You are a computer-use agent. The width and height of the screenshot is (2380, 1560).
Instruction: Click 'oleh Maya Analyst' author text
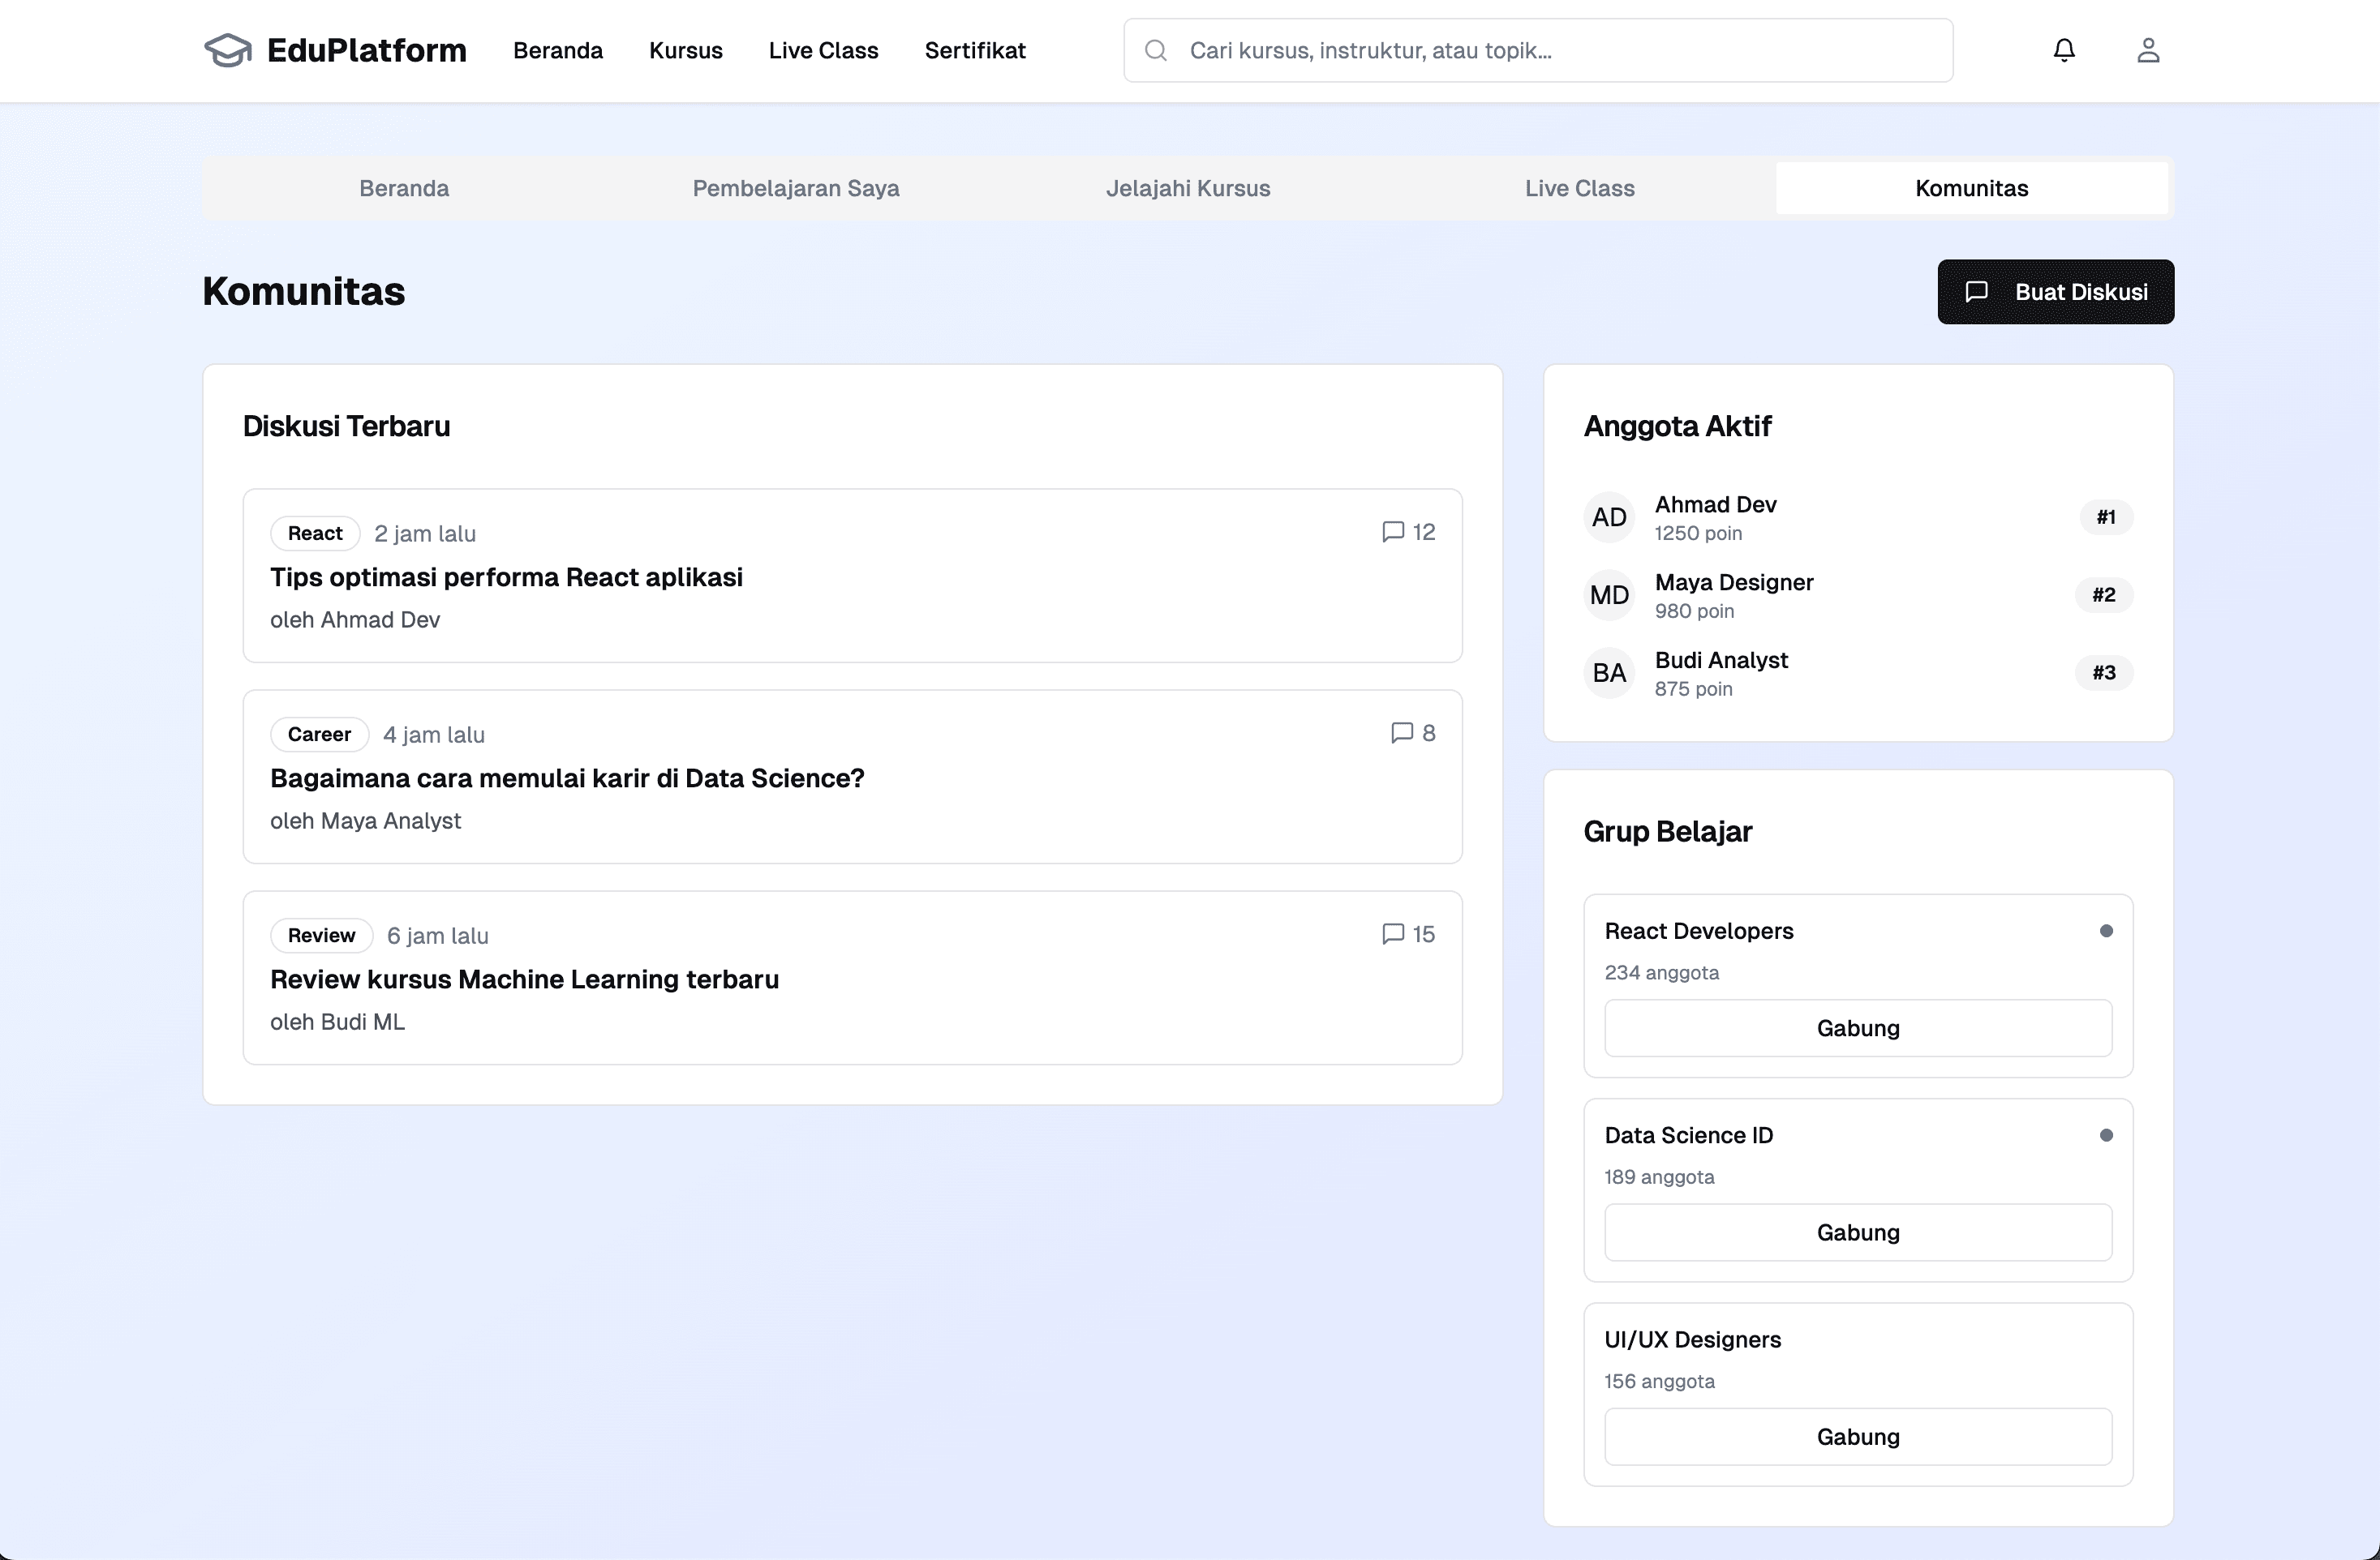point(365,821)
